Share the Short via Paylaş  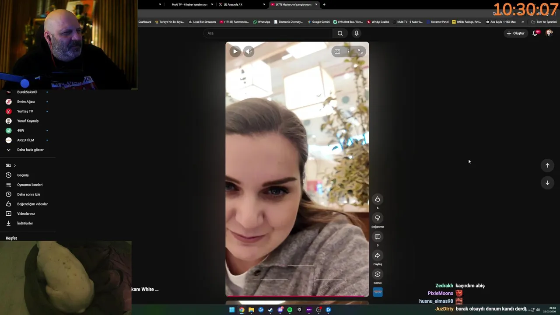tap(378, 255)
